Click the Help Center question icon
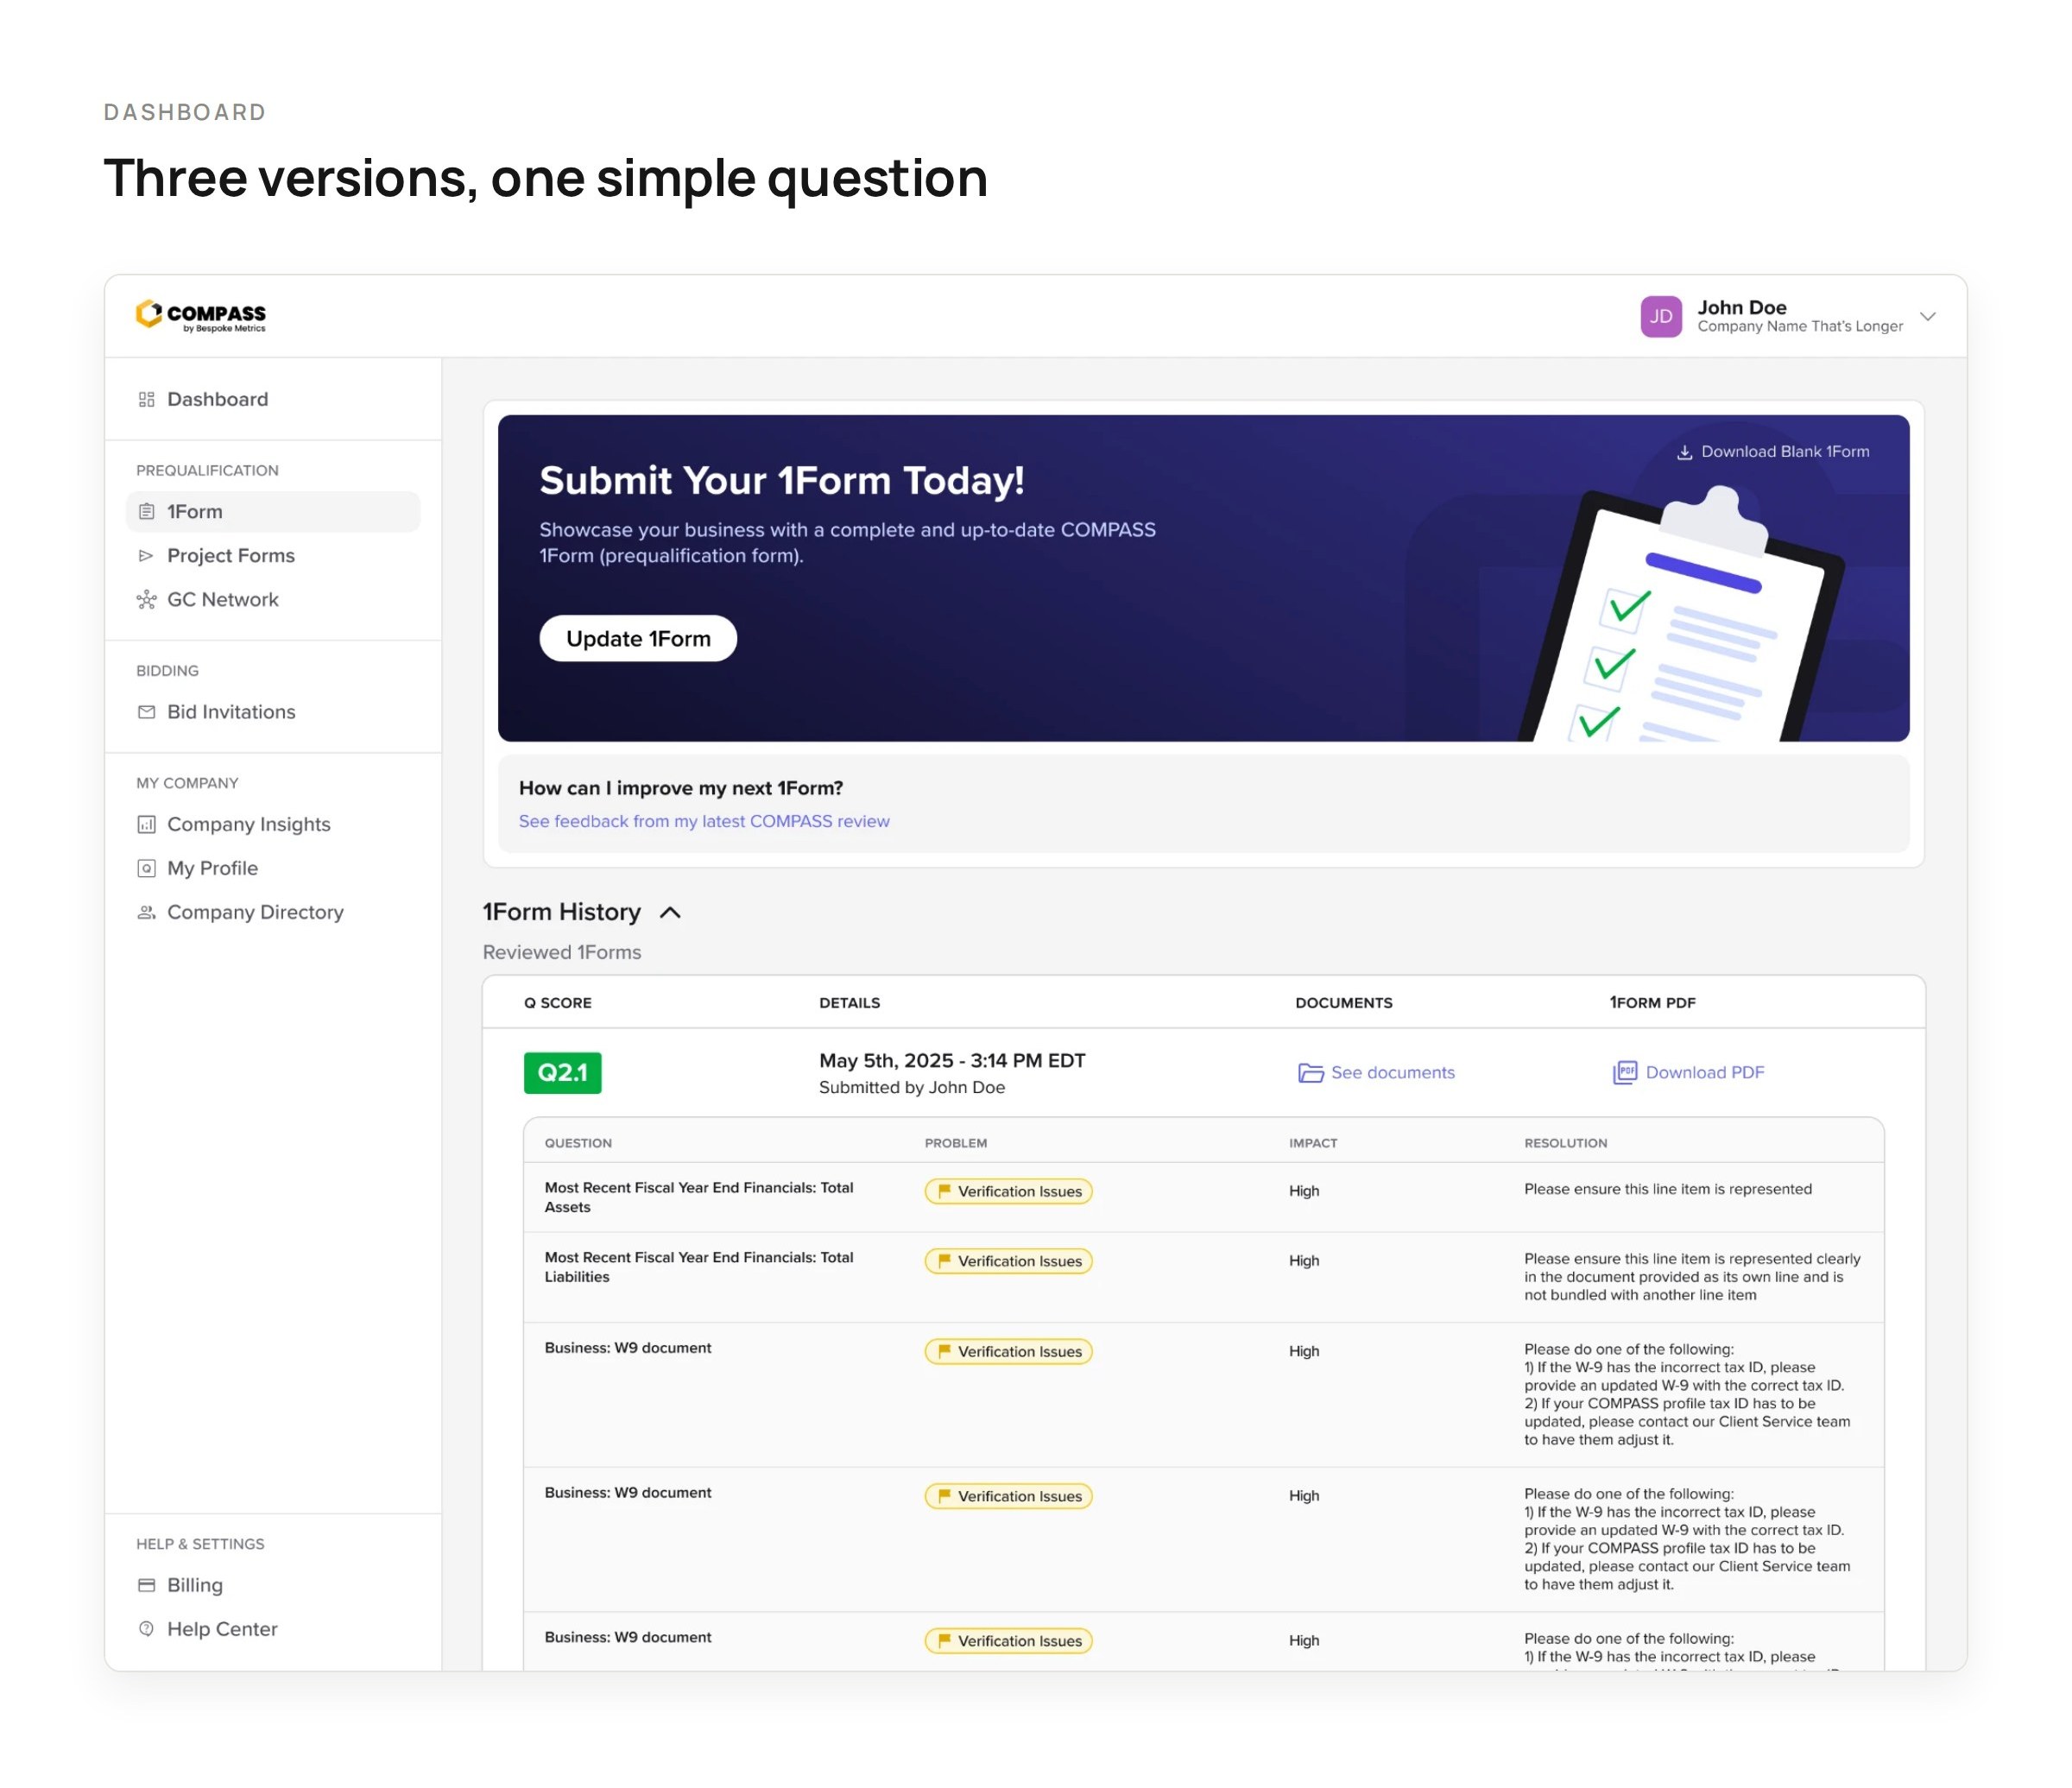Screen dimensions: 2072x1788 click(x=146, y=1629)
